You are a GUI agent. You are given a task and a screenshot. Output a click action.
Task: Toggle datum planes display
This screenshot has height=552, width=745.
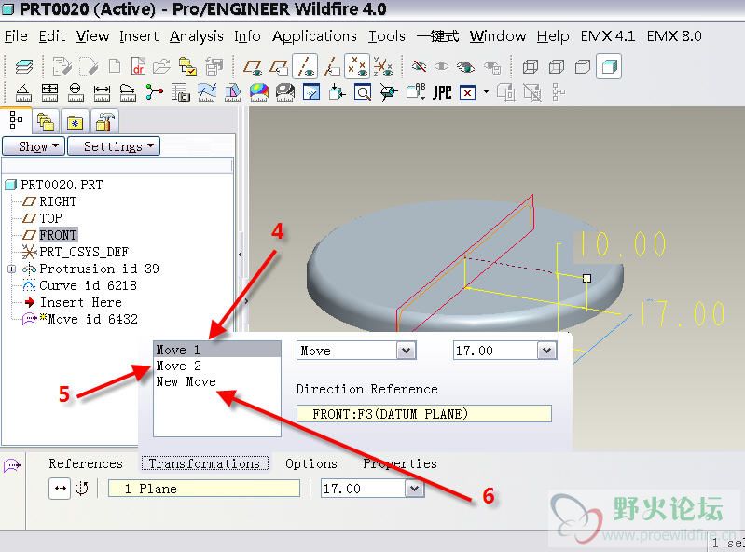tap(253, 66)
